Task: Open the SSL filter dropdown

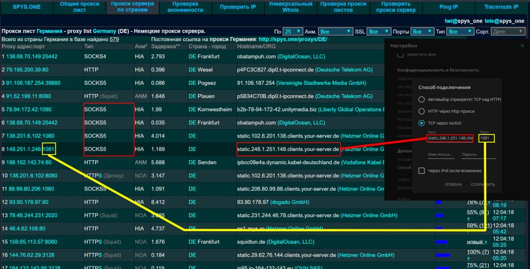Action: coord(379,32)
